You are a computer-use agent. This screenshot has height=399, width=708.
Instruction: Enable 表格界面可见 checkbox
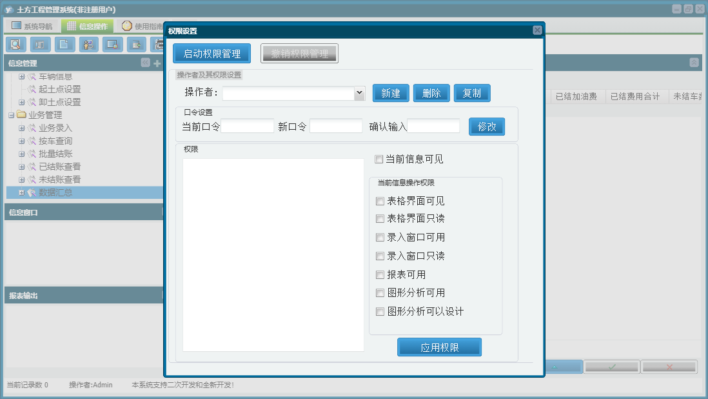380,201
